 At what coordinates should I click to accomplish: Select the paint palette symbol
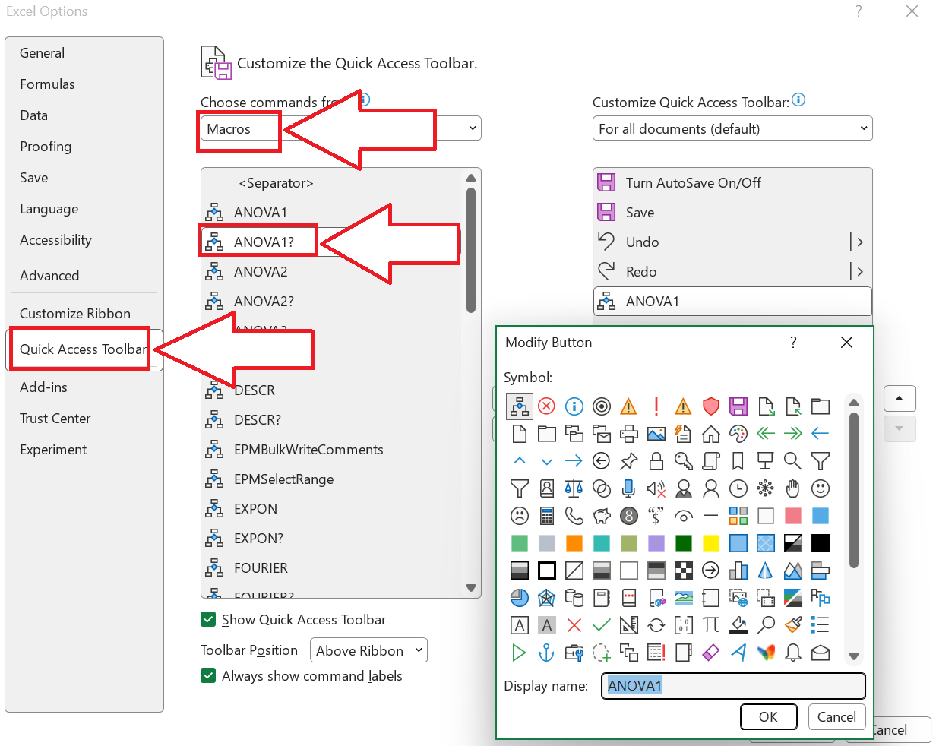click(738, 434)
